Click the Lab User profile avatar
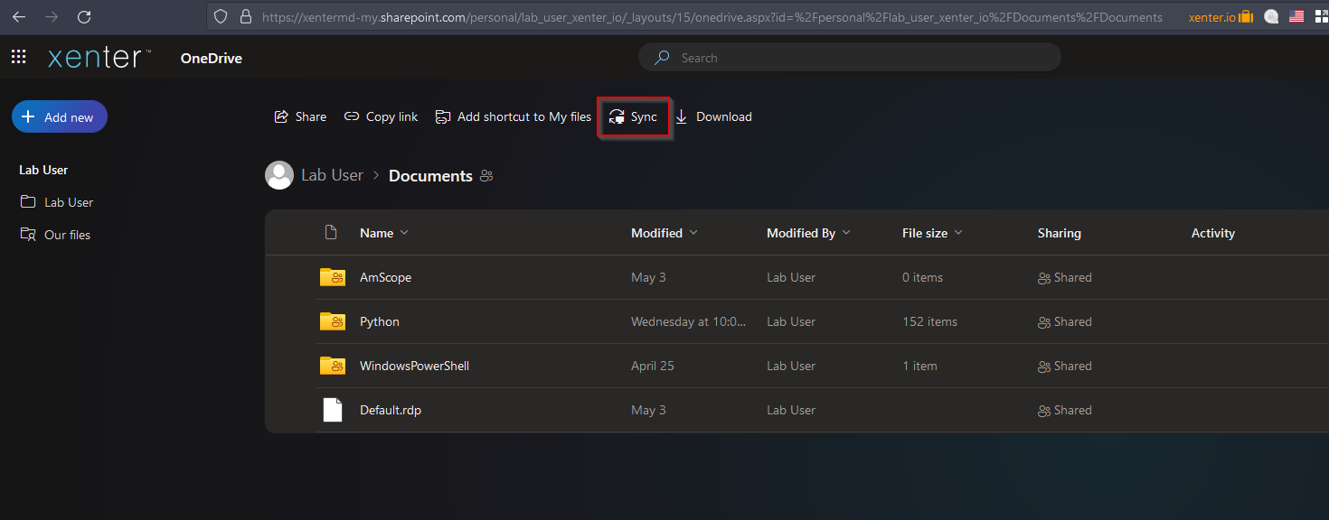This screenshot has height=520, width=1329. [x=279, y=175]
